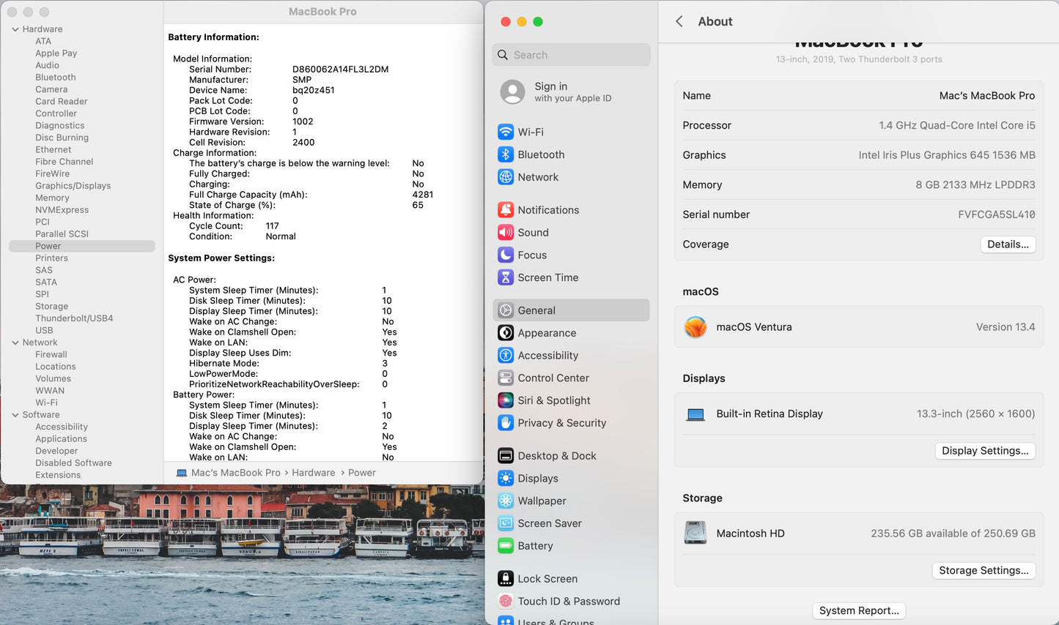Select Desktop & Dock in the sidebar
Viewport: 1059px width, 625px height.
(557, 456)
